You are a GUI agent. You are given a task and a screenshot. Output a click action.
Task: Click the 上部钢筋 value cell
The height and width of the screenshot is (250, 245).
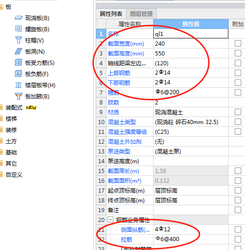tap(191, 73)
